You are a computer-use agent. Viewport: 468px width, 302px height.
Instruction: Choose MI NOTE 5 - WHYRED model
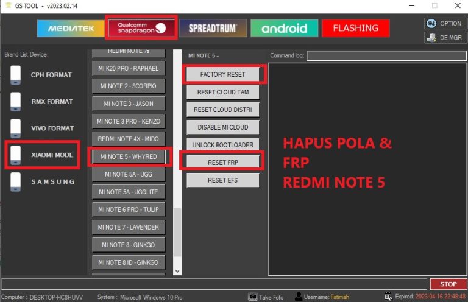tap(129, 156)
